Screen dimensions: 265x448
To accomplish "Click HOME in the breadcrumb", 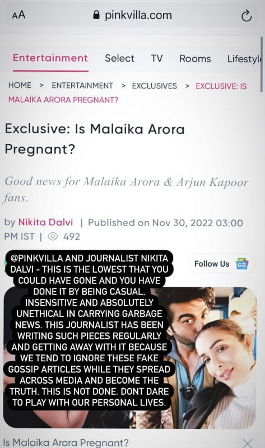I will click(x=20, y=85).
